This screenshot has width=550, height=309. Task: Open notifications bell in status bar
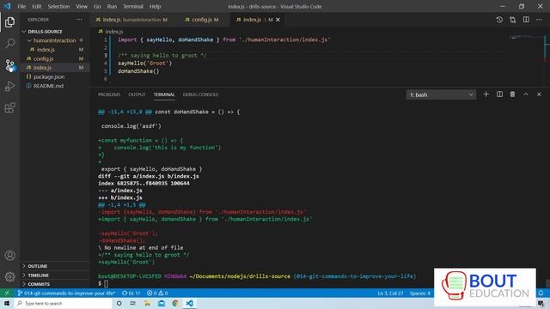pos(541,293)
